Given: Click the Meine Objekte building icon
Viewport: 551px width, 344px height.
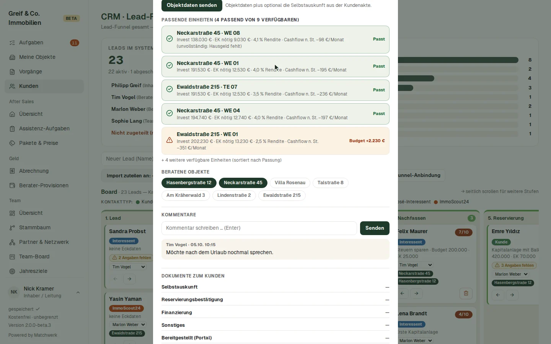Looking at the screenshot, I should (x=12, y=57).
